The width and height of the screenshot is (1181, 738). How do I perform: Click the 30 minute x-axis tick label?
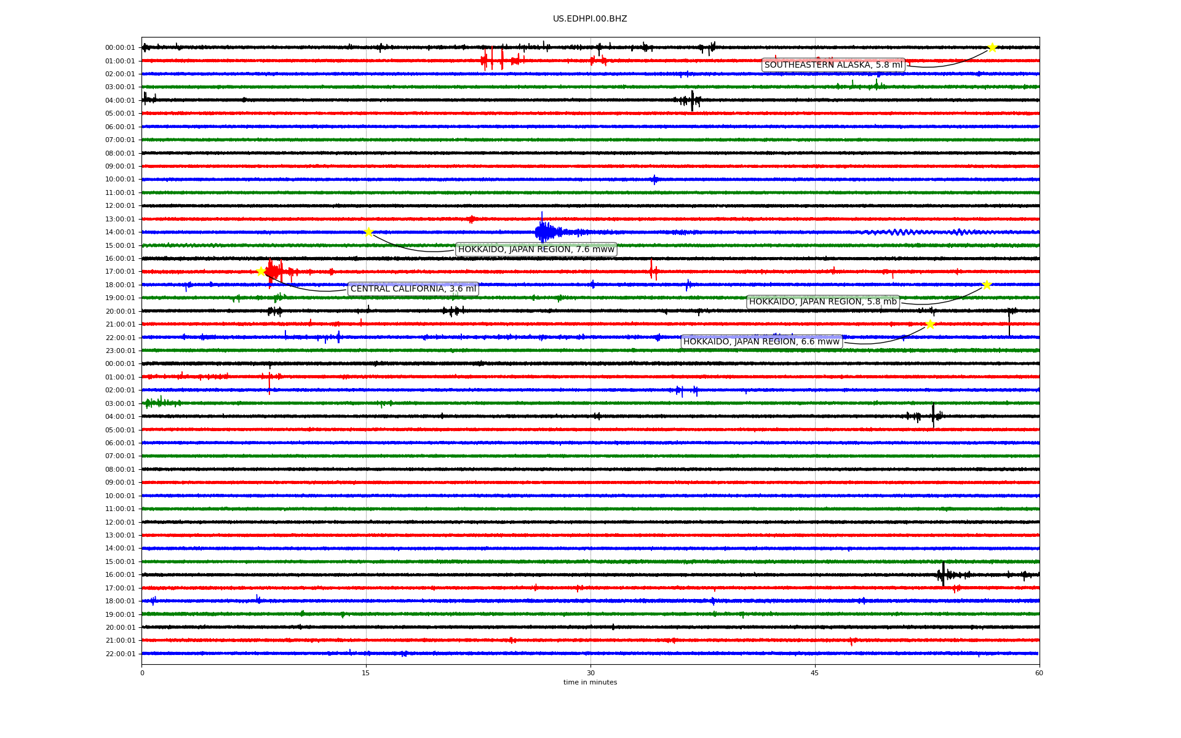tap(590, 673)
